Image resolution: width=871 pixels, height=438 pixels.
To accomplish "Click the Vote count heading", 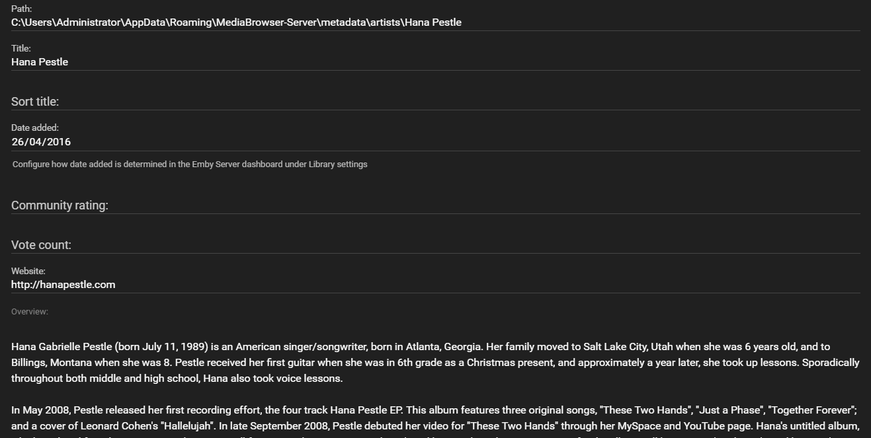I will [x=41, y=244].
